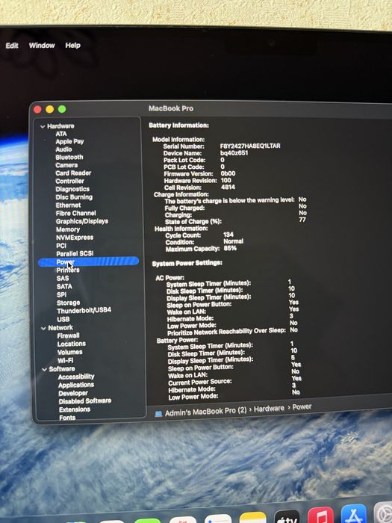Select Storage in the sidebar
This screenshot has width=392, height=523.
click(x=69, y=303)
